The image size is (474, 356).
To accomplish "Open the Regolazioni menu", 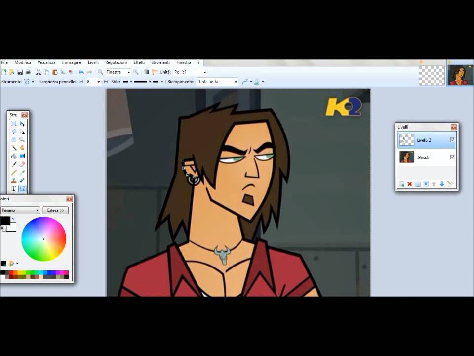I will click(x=116, y=62).
